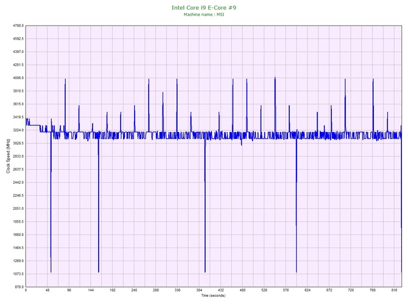This screenshot has height=306, width=408.
Task: Click the 2442.0 y-axis value
Action: (x=18, y=183)
